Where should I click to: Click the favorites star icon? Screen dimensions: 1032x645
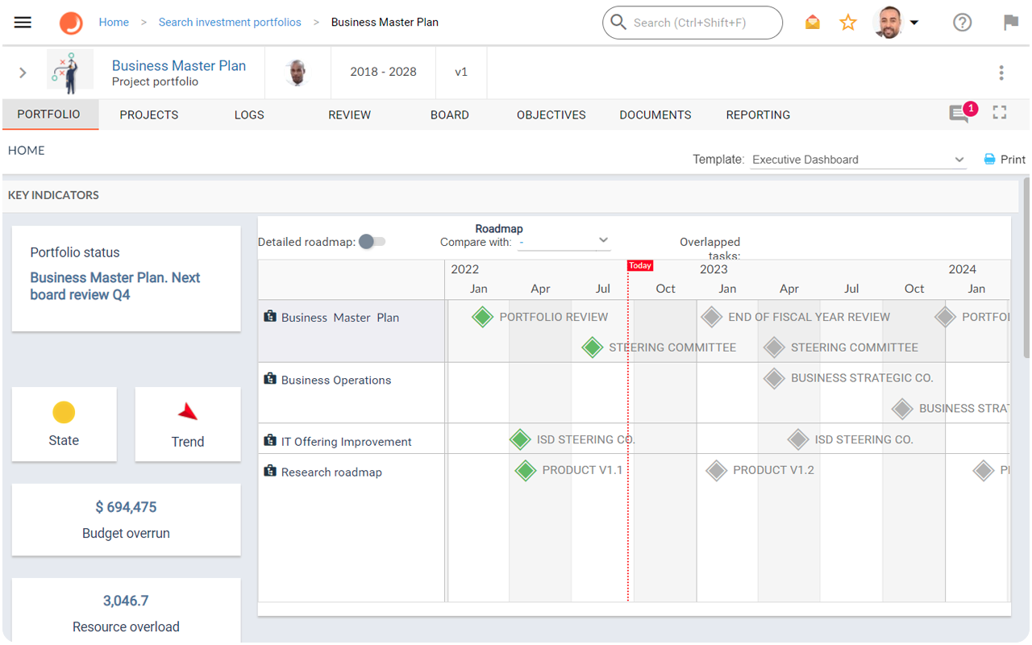coord(848,22)
